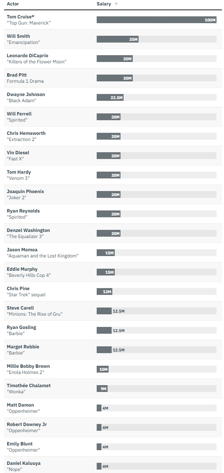This screenshot has width=224, height=473.
Task: Click "Killers of the Flower Moon" film title
Action: [36, 62]
